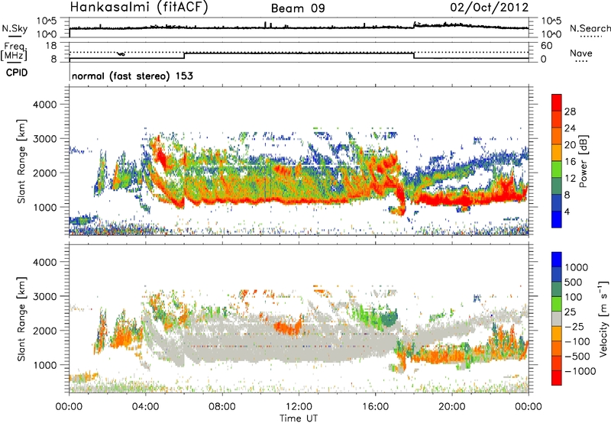
Task: Click the 'Hankasalmi (fitACF)' title text
Action: (x=139, y=7)
